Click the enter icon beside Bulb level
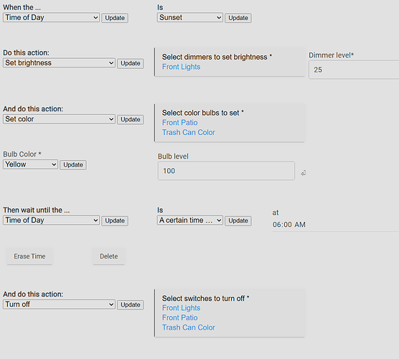The height and width of the screenshot is (359, 399). tap(303, 173)
